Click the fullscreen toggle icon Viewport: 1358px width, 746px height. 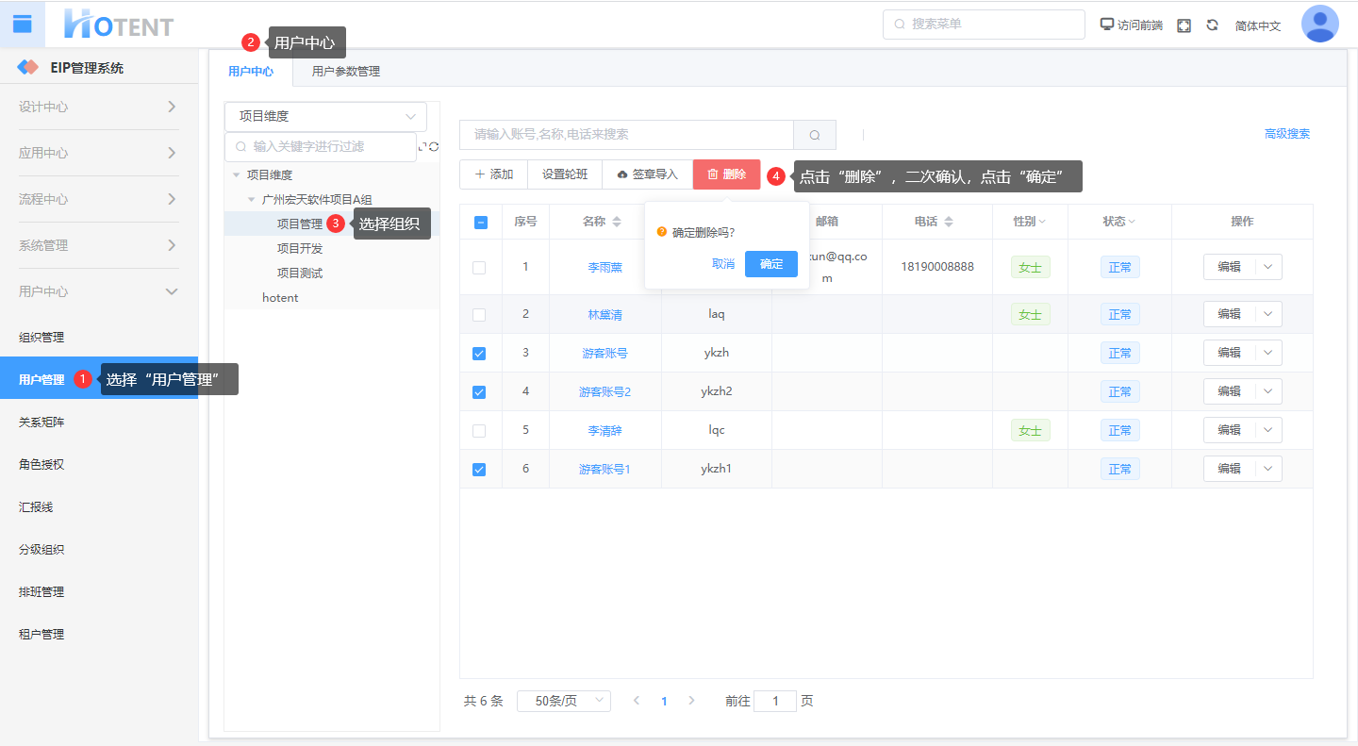point(1184,25)
